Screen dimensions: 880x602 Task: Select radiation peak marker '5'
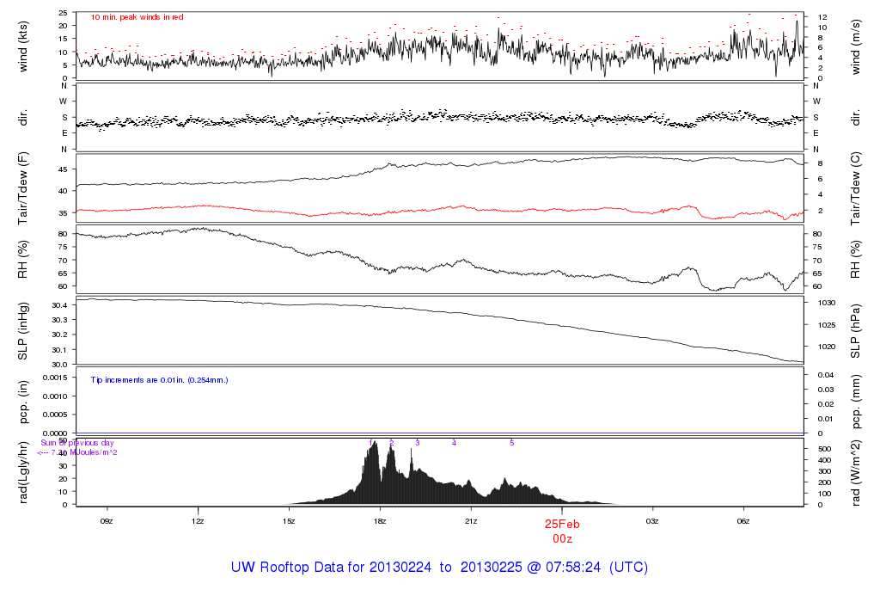pyautogui.click(x=512, y=443)
